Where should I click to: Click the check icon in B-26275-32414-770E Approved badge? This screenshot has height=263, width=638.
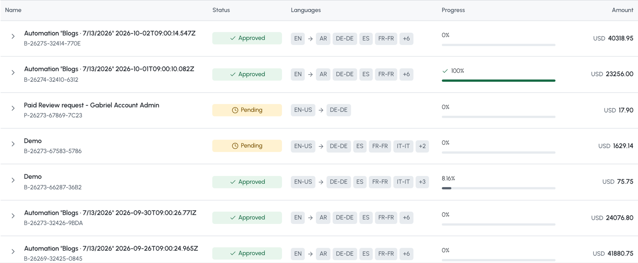[232, 38]
